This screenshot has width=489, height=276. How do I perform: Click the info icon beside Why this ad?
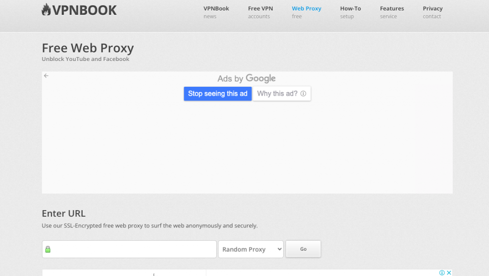coord(303,93)
